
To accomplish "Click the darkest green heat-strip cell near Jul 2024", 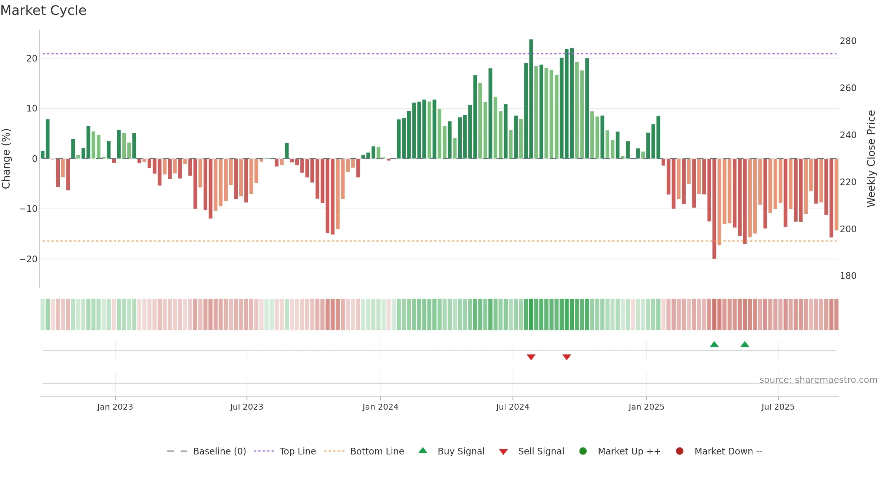I will (531, 314).
